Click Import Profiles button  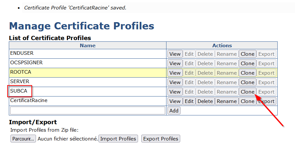click(118, 139)
